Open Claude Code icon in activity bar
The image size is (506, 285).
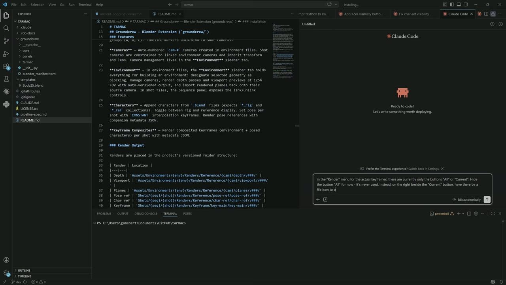pos(6,91)
